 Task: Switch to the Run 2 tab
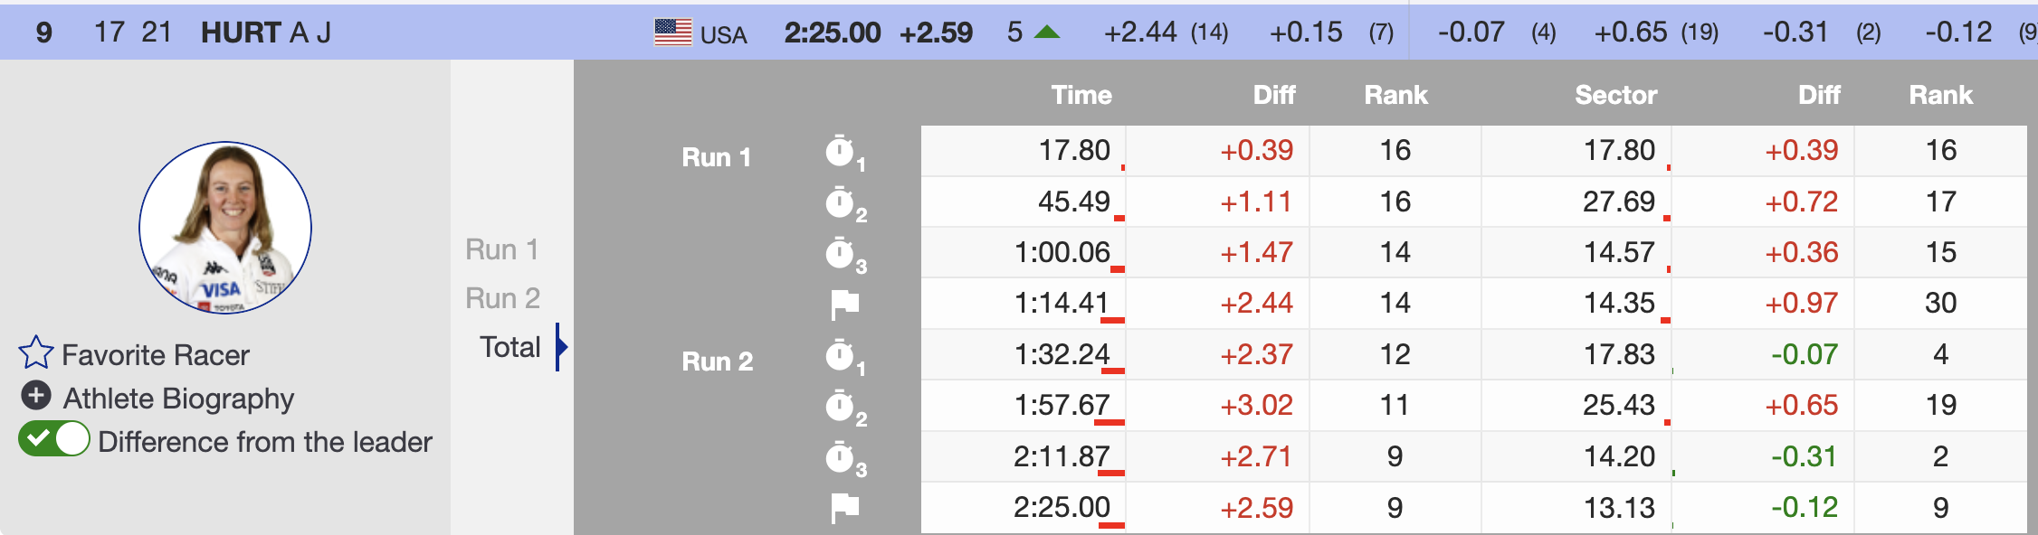coord(502,298)
